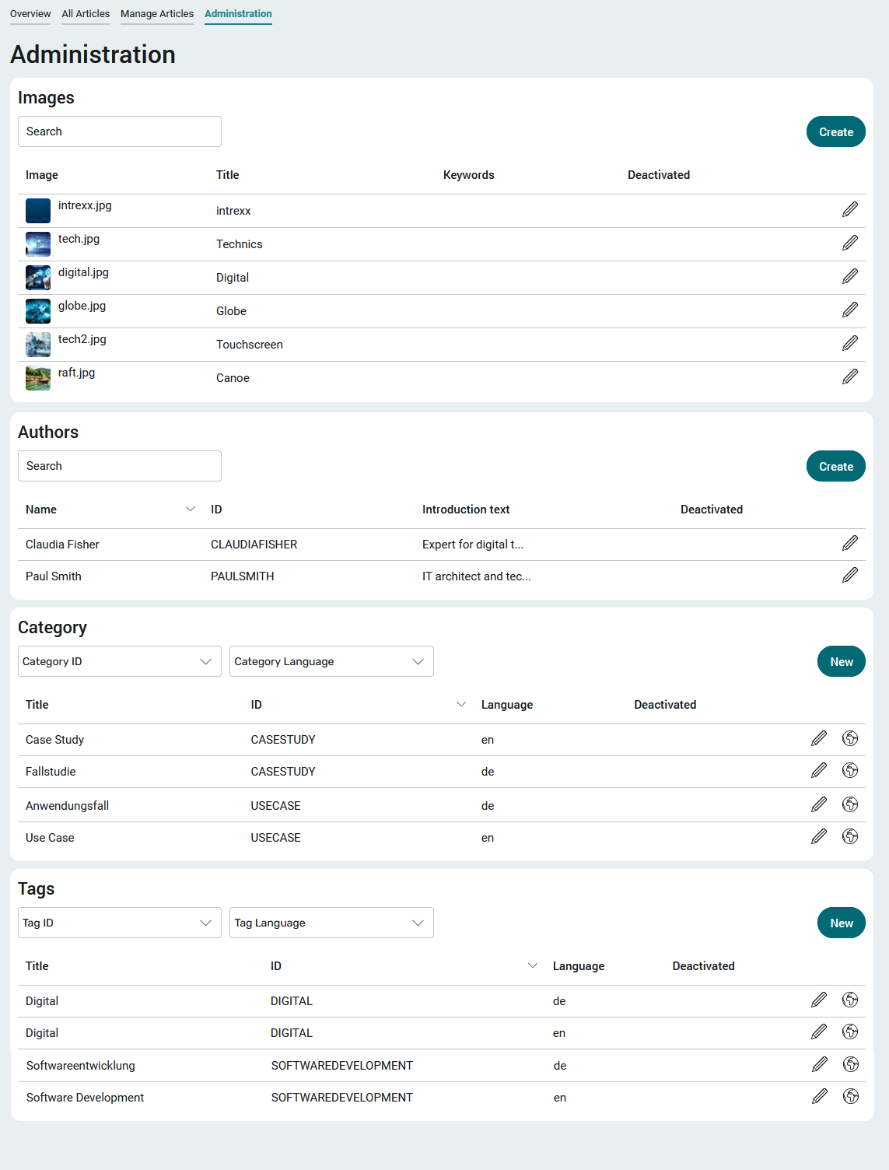Open translation globe for Case Study category
This screenshot has height=1170, width=889.
pyautogui.click(x=850, y=738)
